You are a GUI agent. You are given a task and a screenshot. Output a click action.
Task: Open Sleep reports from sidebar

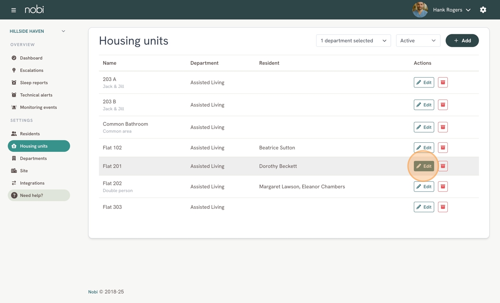[x=33, y=83]
